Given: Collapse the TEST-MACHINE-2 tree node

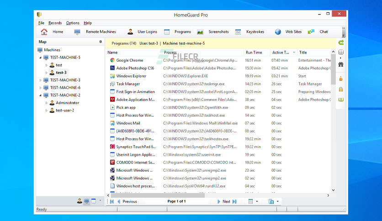Looking at the screenshot, I should tap(41, 95).
